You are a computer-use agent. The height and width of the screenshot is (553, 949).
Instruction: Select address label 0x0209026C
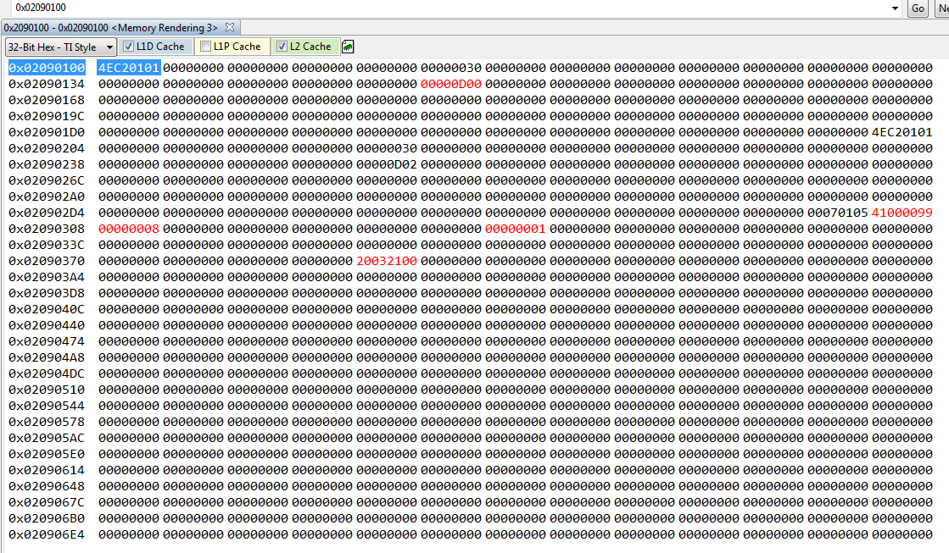point(47,180)
